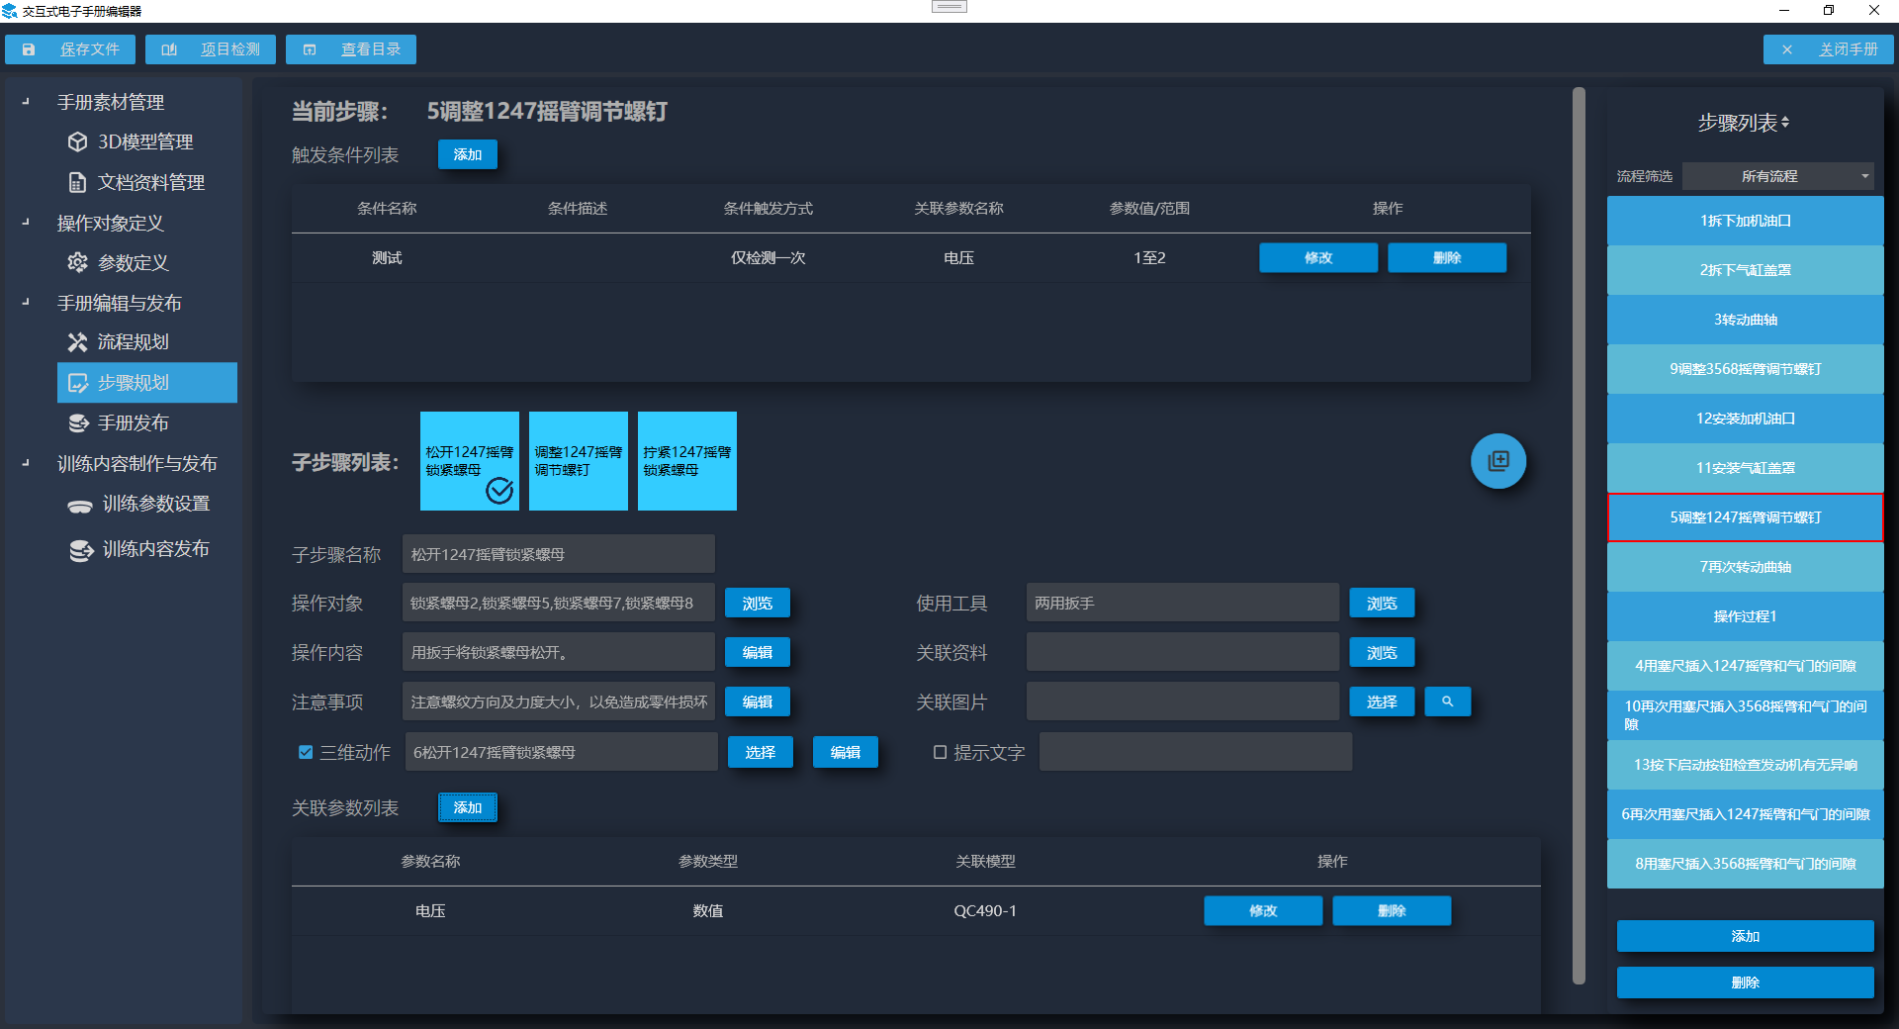Enable the 提示文字 checkbox
Screen dimensions: 1899x1029
tap(940, 752)
